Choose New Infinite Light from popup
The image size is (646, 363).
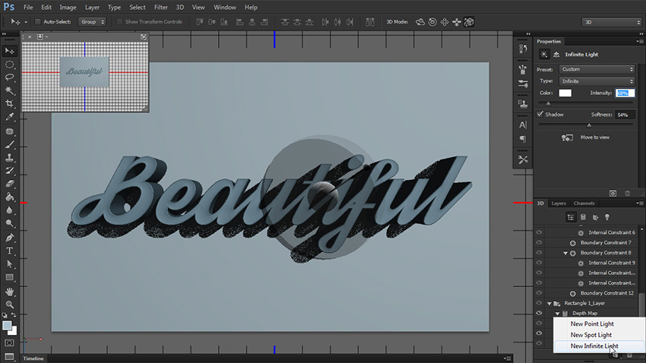[x=594, y=346]
